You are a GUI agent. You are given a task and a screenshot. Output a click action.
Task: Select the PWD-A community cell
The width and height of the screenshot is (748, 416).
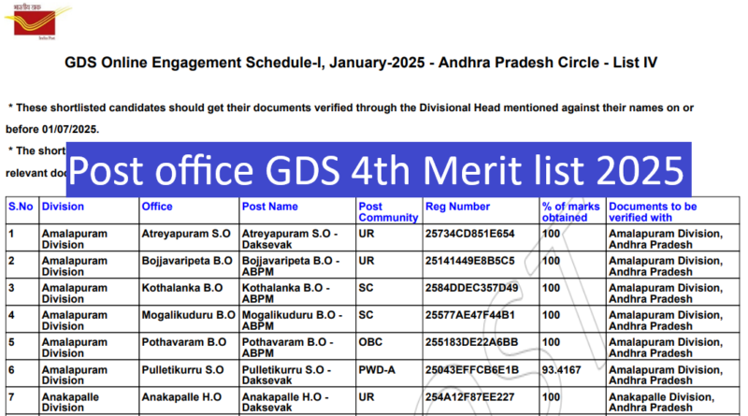376,370
